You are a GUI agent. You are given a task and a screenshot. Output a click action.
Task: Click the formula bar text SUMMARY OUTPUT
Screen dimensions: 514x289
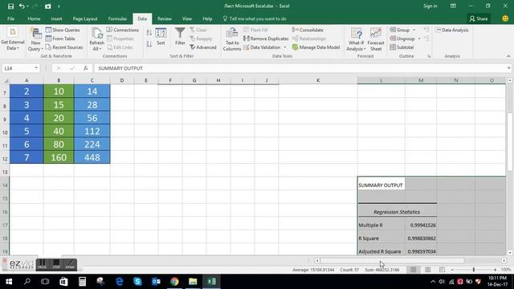pos(120,68)
